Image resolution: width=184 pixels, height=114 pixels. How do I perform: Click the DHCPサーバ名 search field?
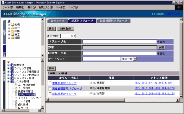[x=120, y=53]
